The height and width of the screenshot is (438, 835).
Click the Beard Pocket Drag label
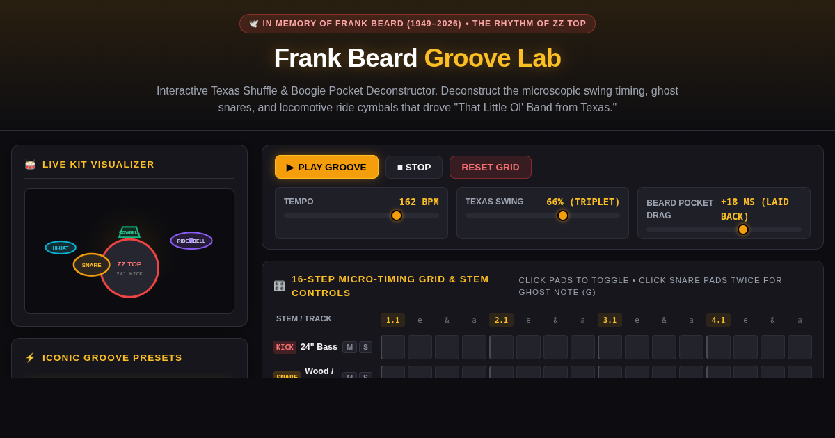pyautogui.click(x=680, y=209)
